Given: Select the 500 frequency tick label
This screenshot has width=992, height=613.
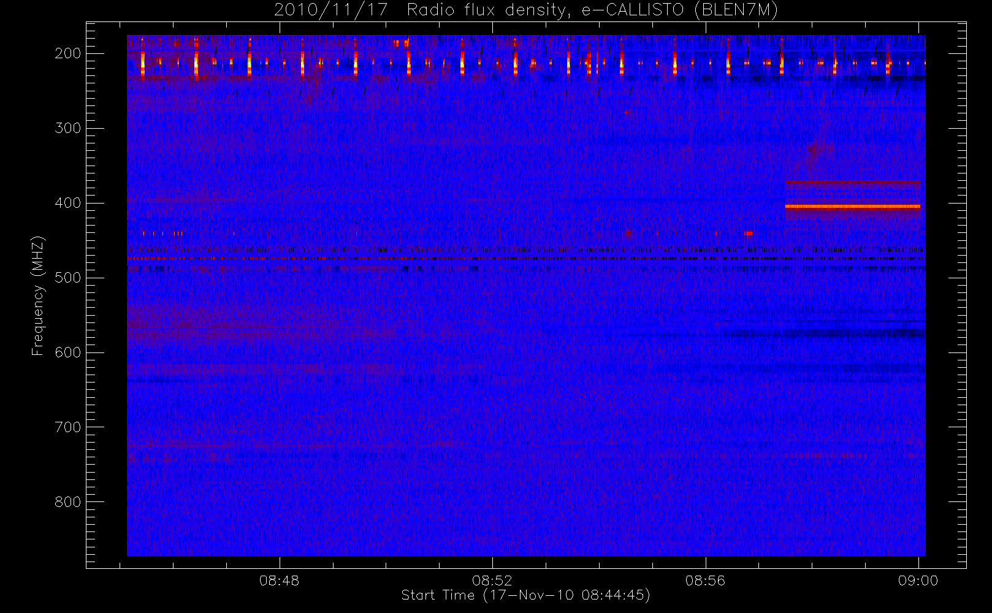Looking at the screenshot, I should pyautogui.click(x=68, y=278).
